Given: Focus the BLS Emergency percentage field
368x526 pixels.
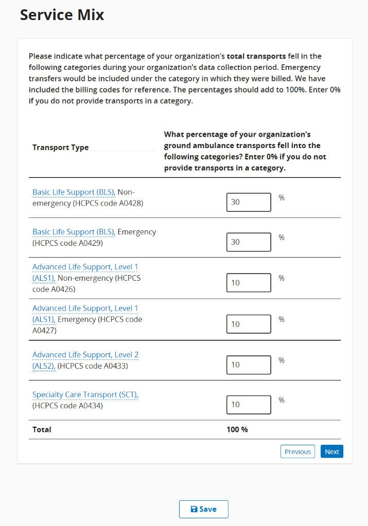Looking at the screenshot, I should point(249,242).
